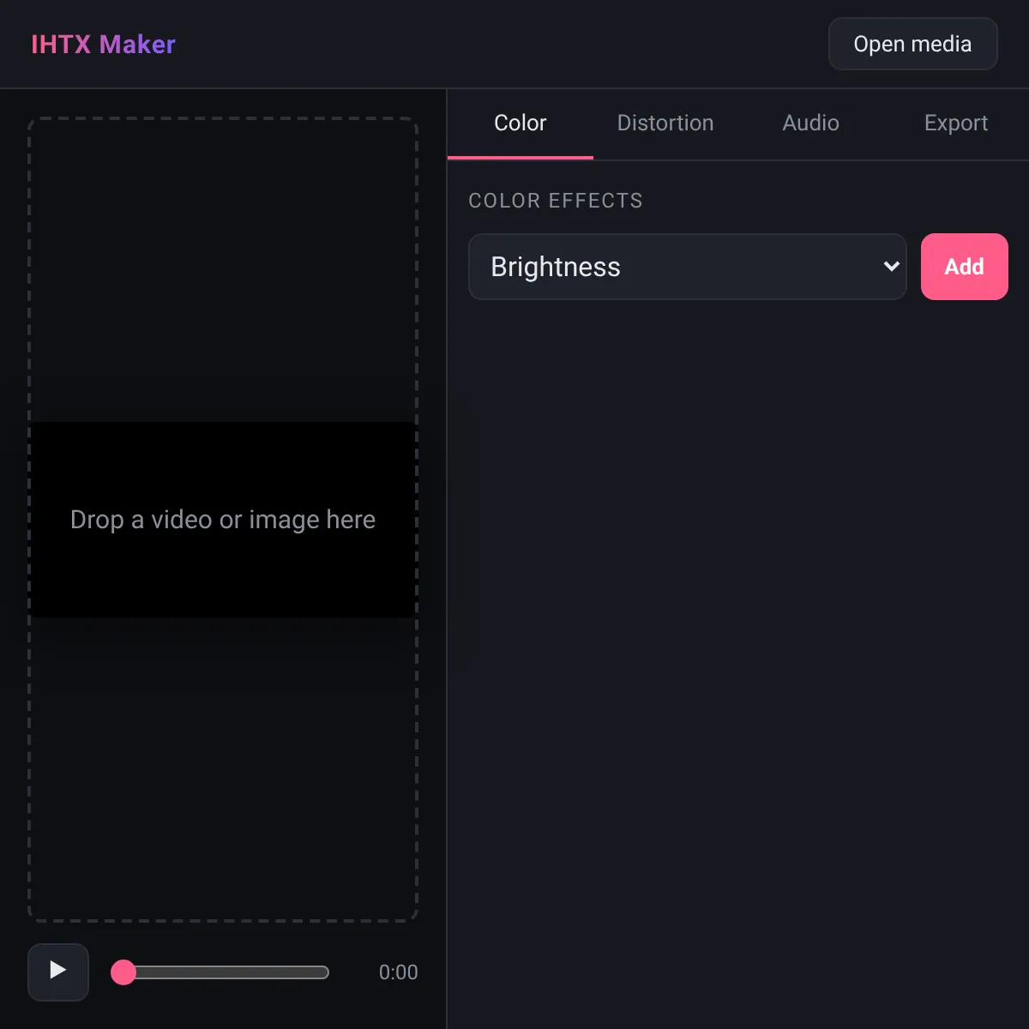Image resolution: width=1029 pixels, height=1029 pixels.
Task: Add the selected Brightness effect
Action: (x=964, y=267)
